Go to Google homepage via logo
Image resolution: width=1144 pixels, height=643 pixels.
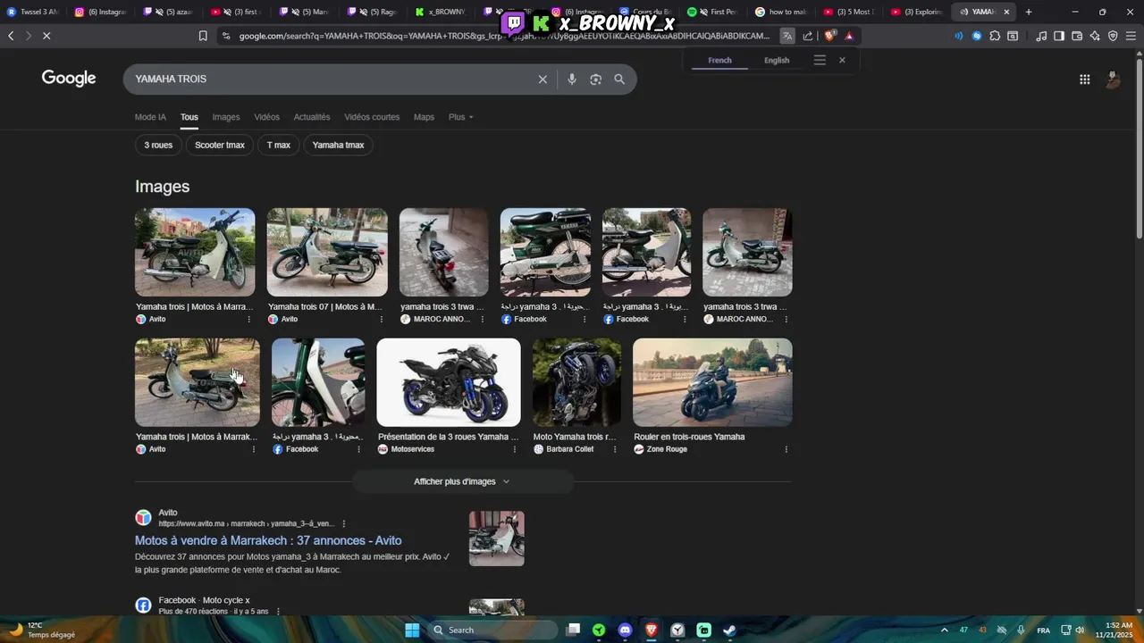click(69, 79)
